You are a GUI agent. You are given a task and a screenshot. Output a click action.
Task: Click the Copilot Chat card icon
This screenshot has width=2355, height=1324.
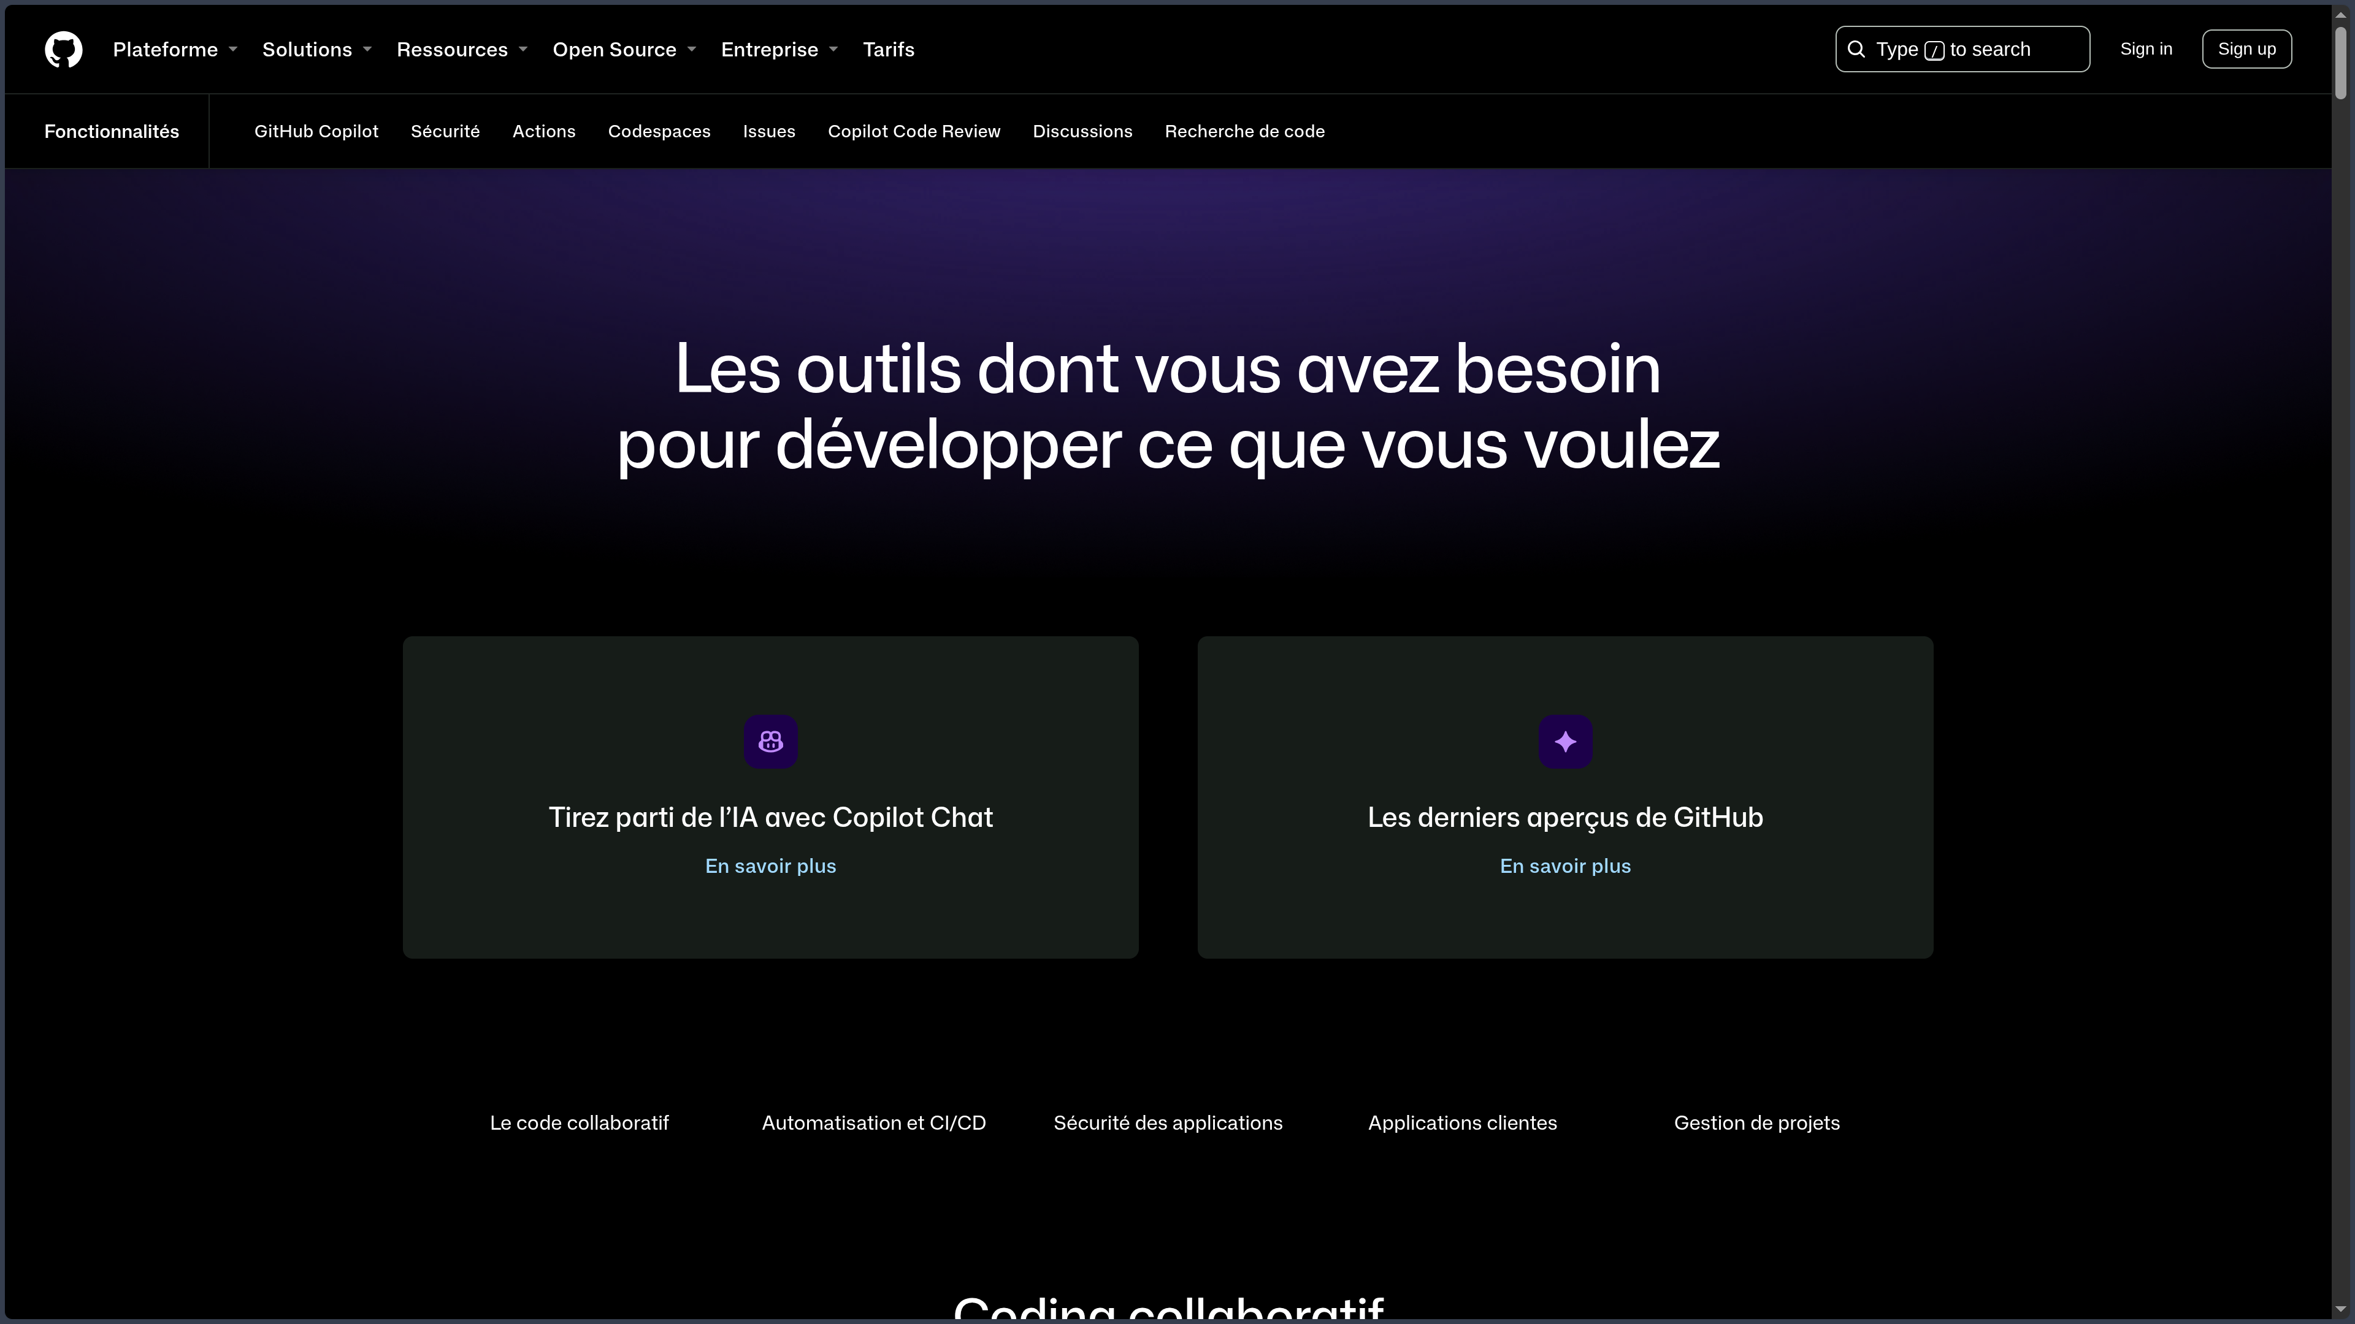tap(771, 741)
